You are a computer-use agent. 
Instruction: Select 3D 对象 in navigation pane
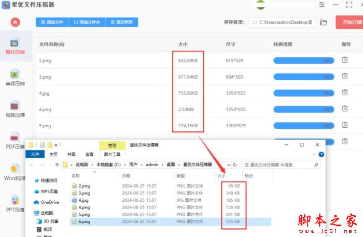[x=48, y=221]
